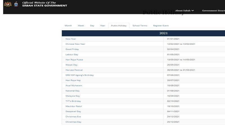The width and height of the screenshot is (225, 126).
Task: Click the Malaysia Day holiday link
Action: point(73,96)
